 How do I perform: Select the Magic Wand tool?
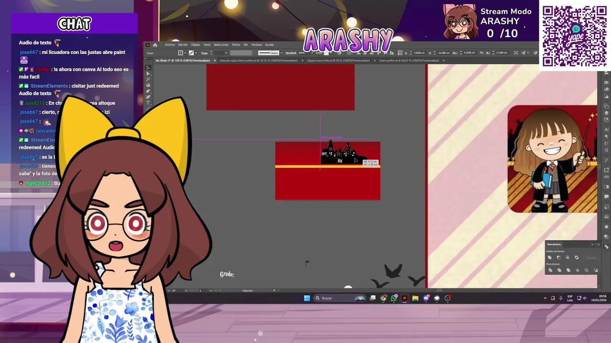coord(148,80)
